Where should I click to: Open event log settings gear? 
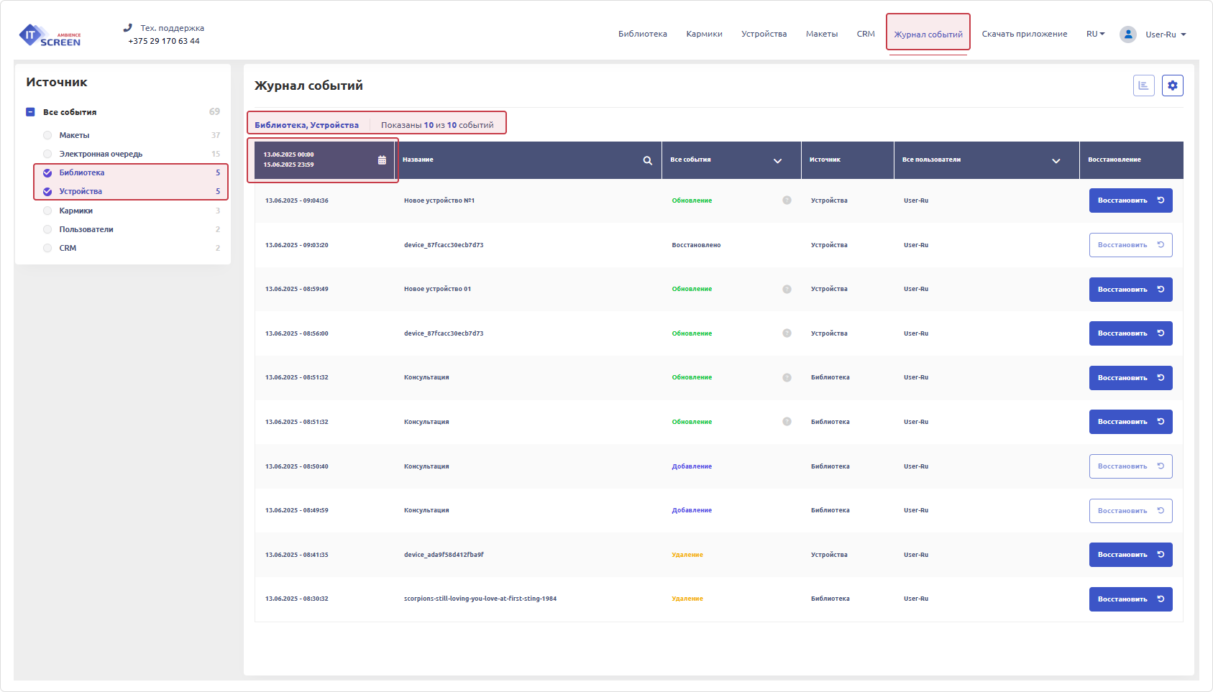click(x=1172, y=86)
